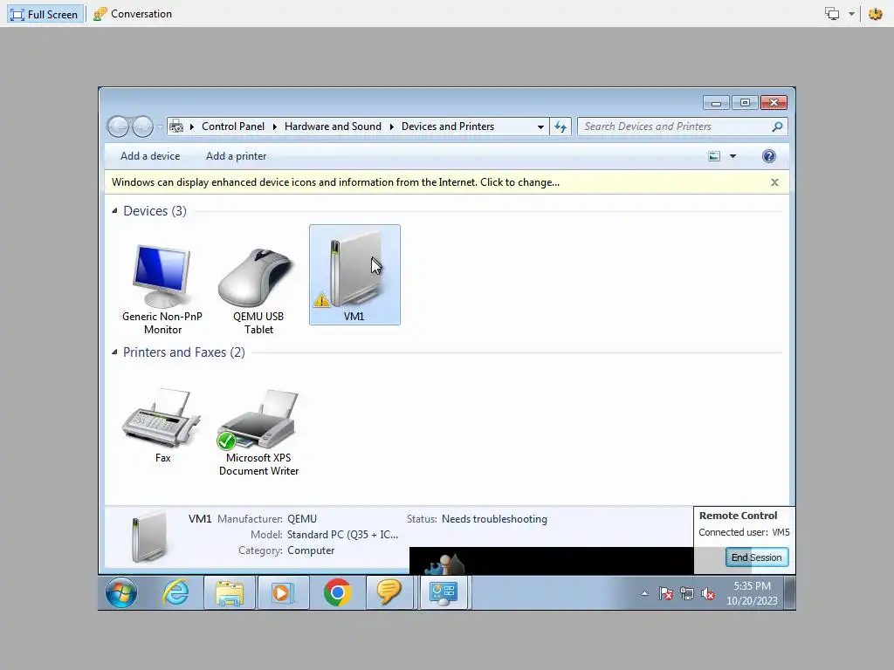
Task: Expand the Control Panel breadcrumb arrow
Action: click(275, 126)
